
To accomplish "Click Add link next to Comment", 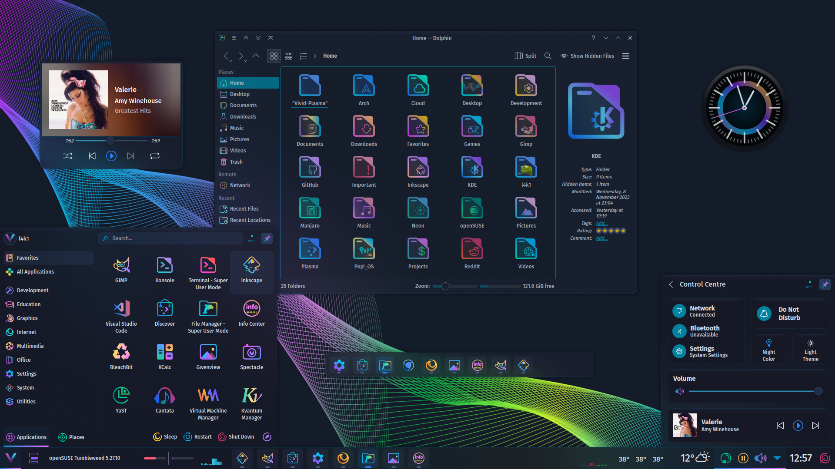I will click(601, 238).
